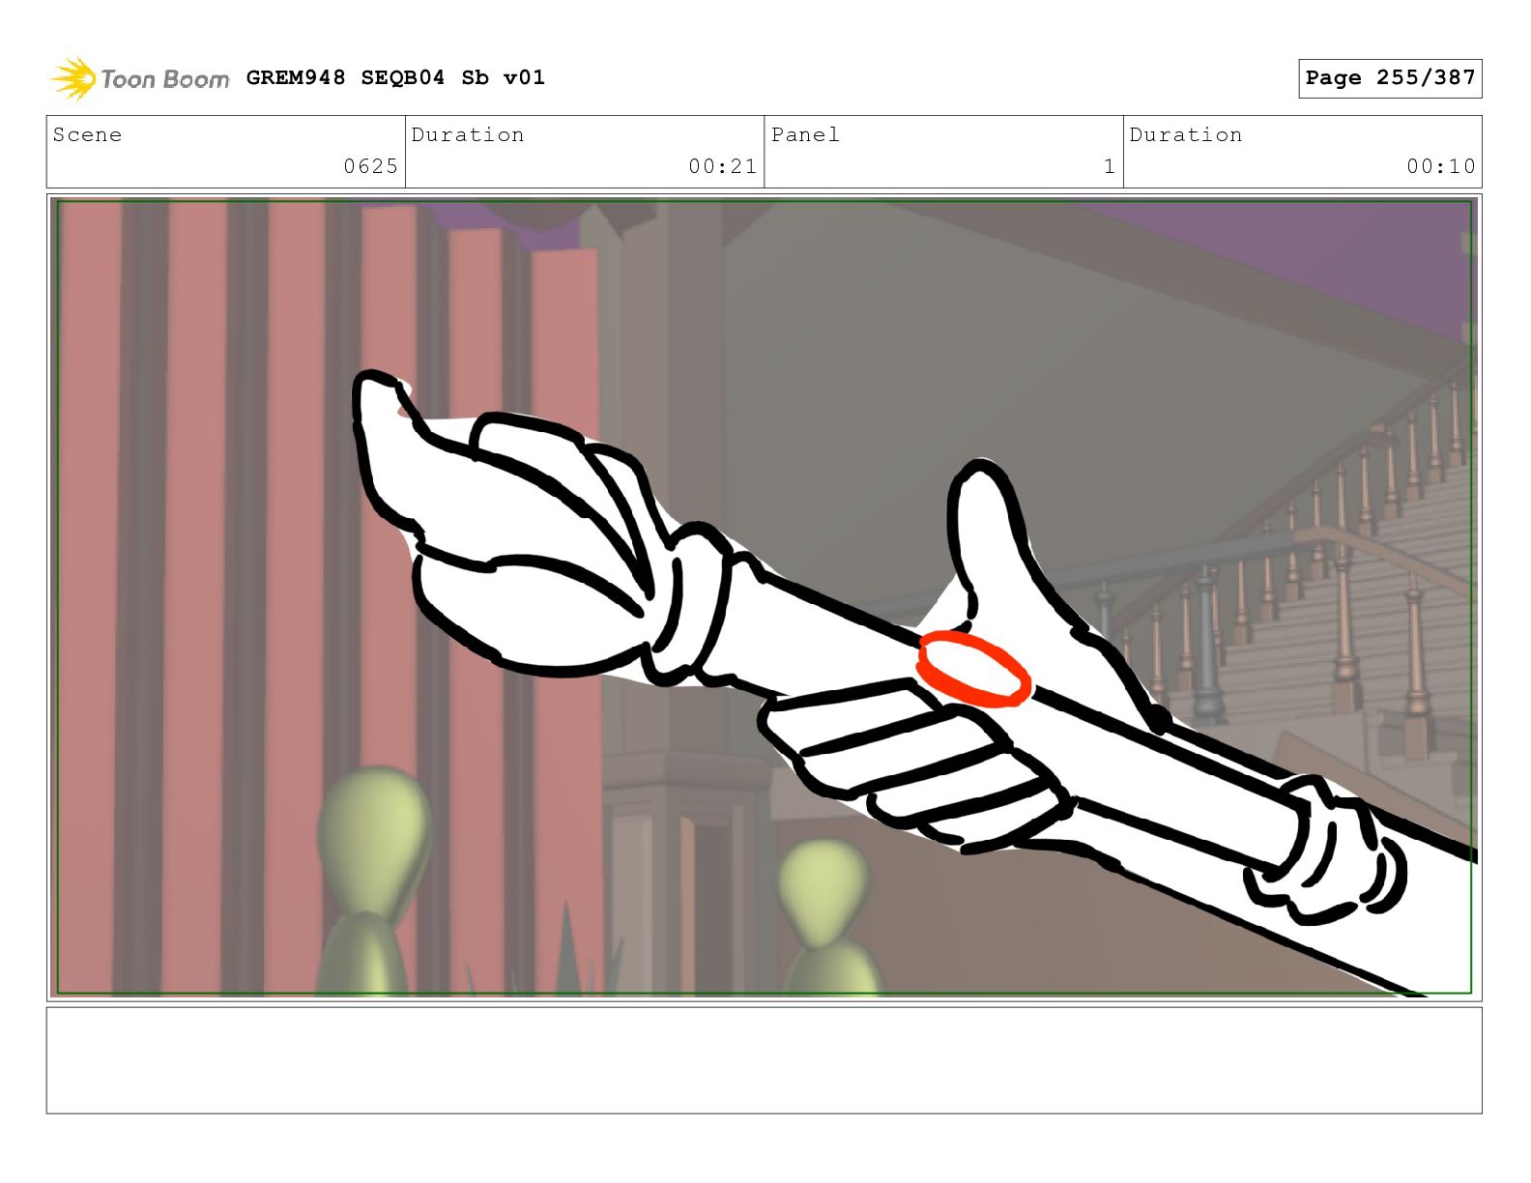Click the panel Duration label

point(1186,134)
